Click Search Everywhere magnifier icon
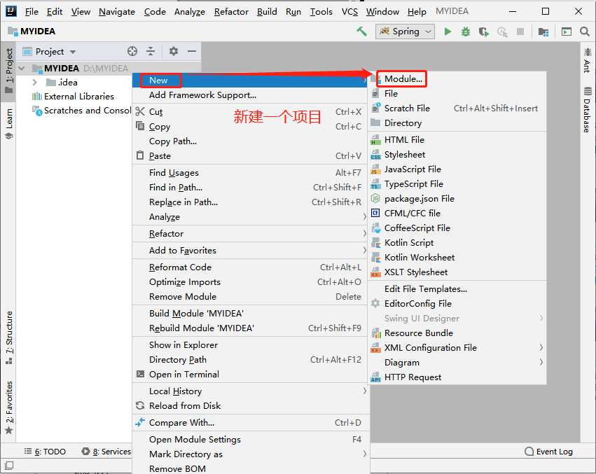This screenshot has width=596, height=474. 585,32
